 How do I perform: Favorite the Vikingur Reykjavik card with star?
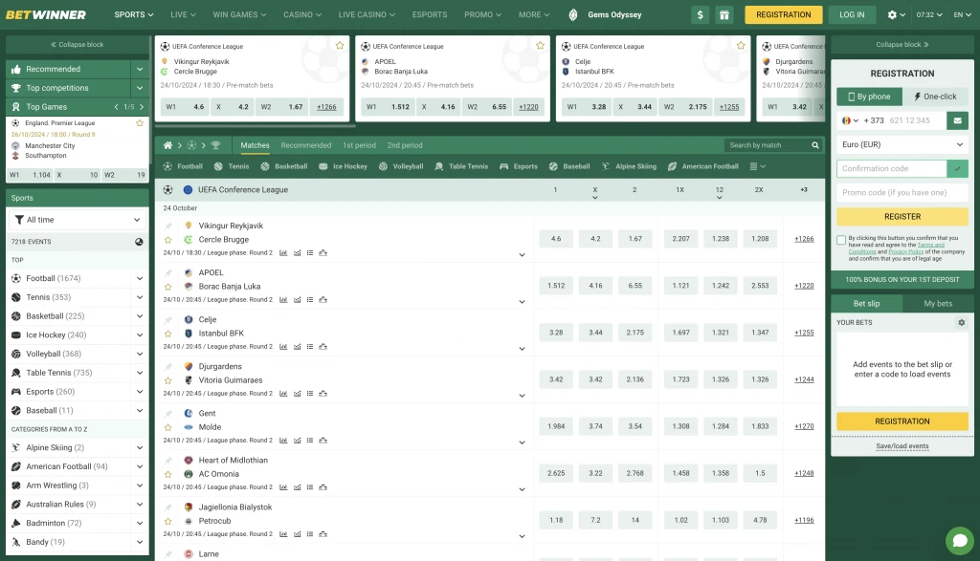pyautogui.click(x=339, y=46)
